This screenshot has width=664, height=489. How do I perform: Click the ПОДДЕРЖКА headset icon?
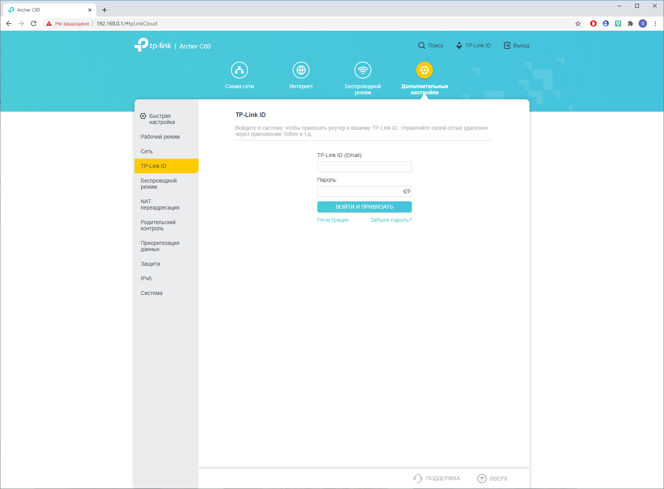pyautogui.click(x=418, y=478)
